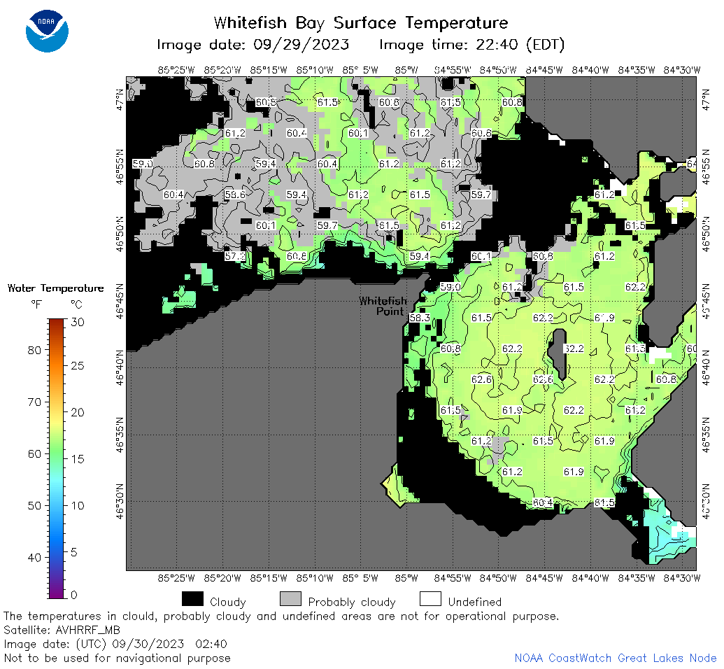The height and width of the screenshot is (669, 724).
Task: Click the 46°30'N label on the left axis
Action: [x=120, y=502]
